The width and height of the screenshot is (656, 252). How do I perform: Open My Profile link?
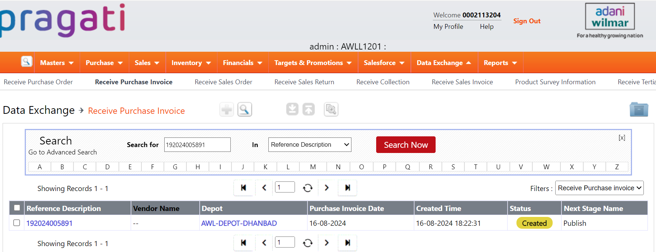pyautogui.click(x=448, y=27)
